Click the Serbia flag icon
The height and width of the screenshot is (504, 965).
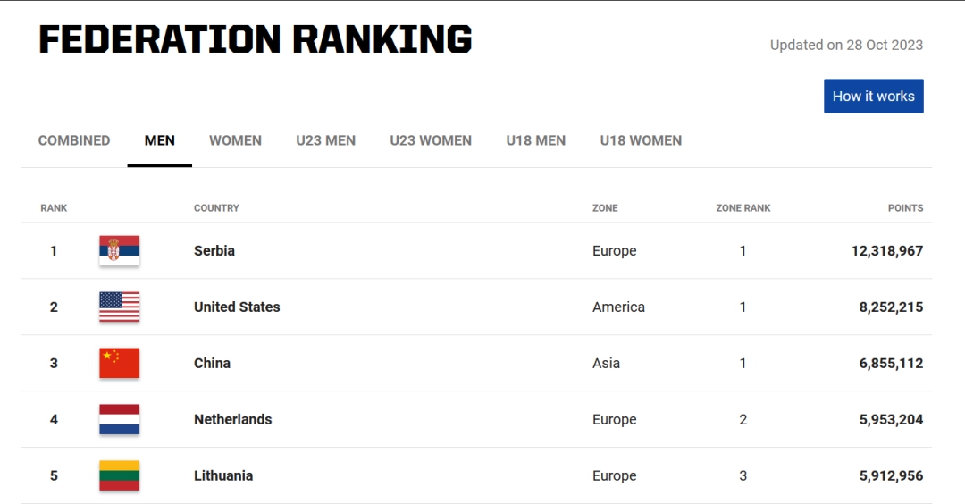119,251
